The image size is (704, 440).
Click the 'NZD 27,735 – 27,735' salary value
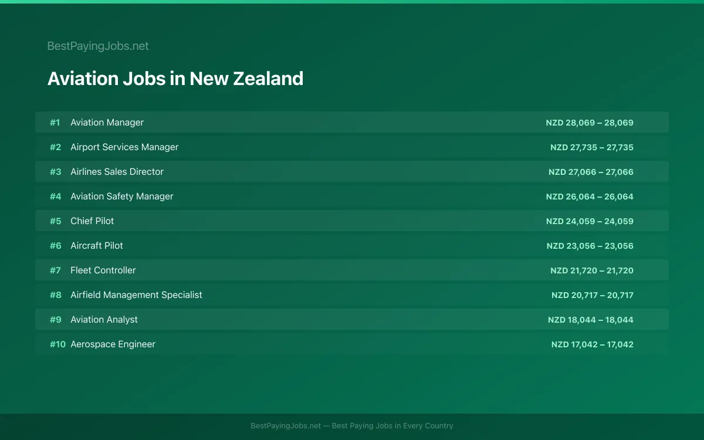pyautogui.click(x=592, y=147)
